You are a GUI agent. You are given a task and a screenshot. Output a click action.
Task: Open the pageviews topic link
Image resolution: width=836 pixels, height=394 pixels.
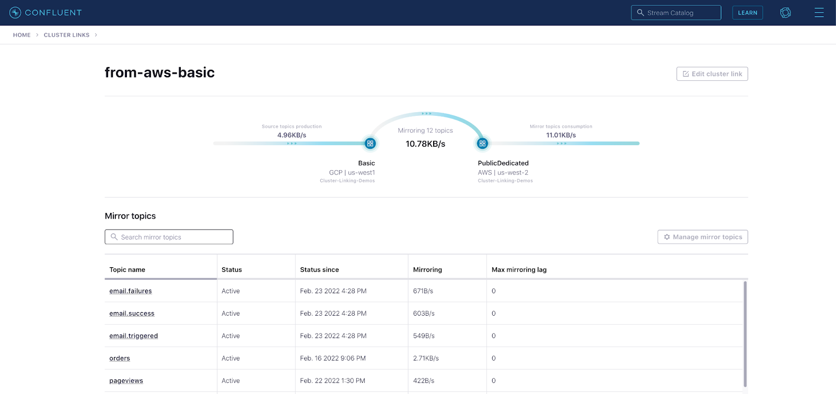click(126, 381)
